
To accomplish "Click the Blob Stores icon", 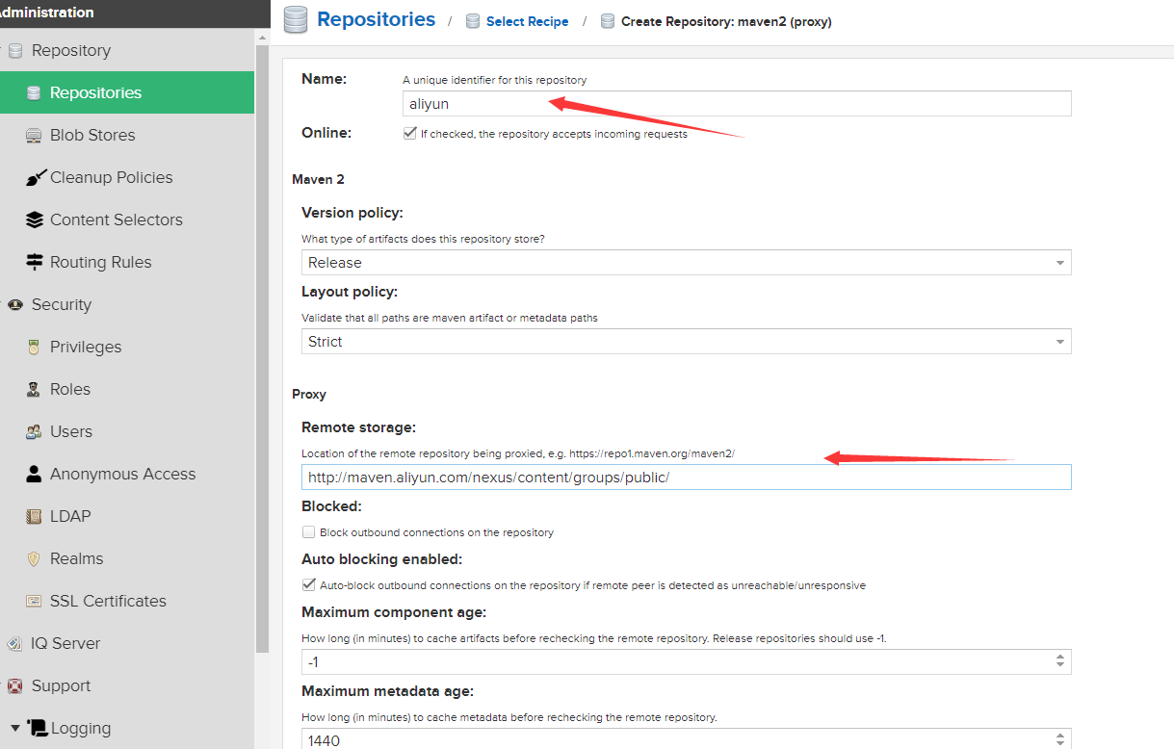I will (34, 135).
